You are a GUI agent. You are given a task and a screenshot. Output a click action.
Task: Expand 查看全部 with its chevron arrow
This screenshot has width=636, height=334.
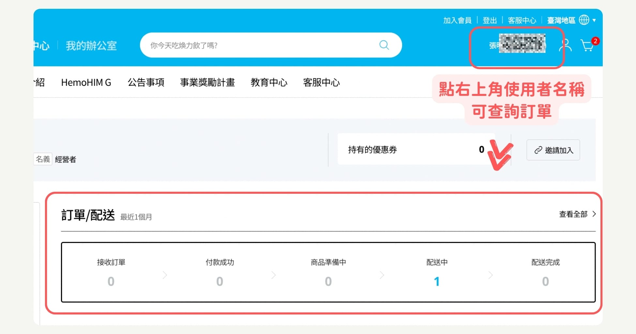click(594, 214)
